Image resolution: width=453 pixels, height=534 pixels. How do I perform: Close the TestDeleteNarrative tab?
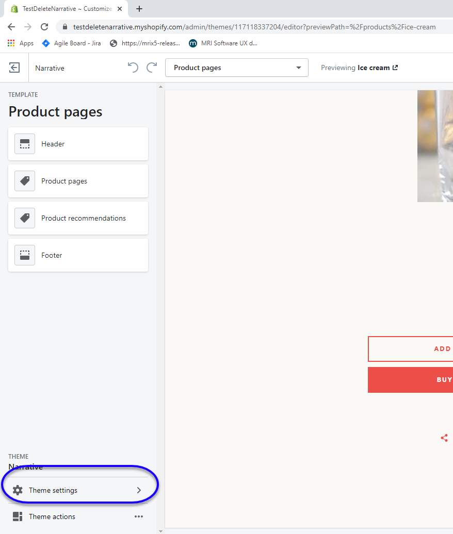120,9
